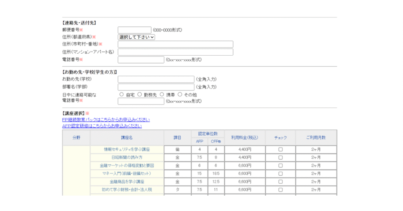Click the daytime contact phone number field
Image resolution: width=403 pixels, height=211 pixels.
point(141,101)
